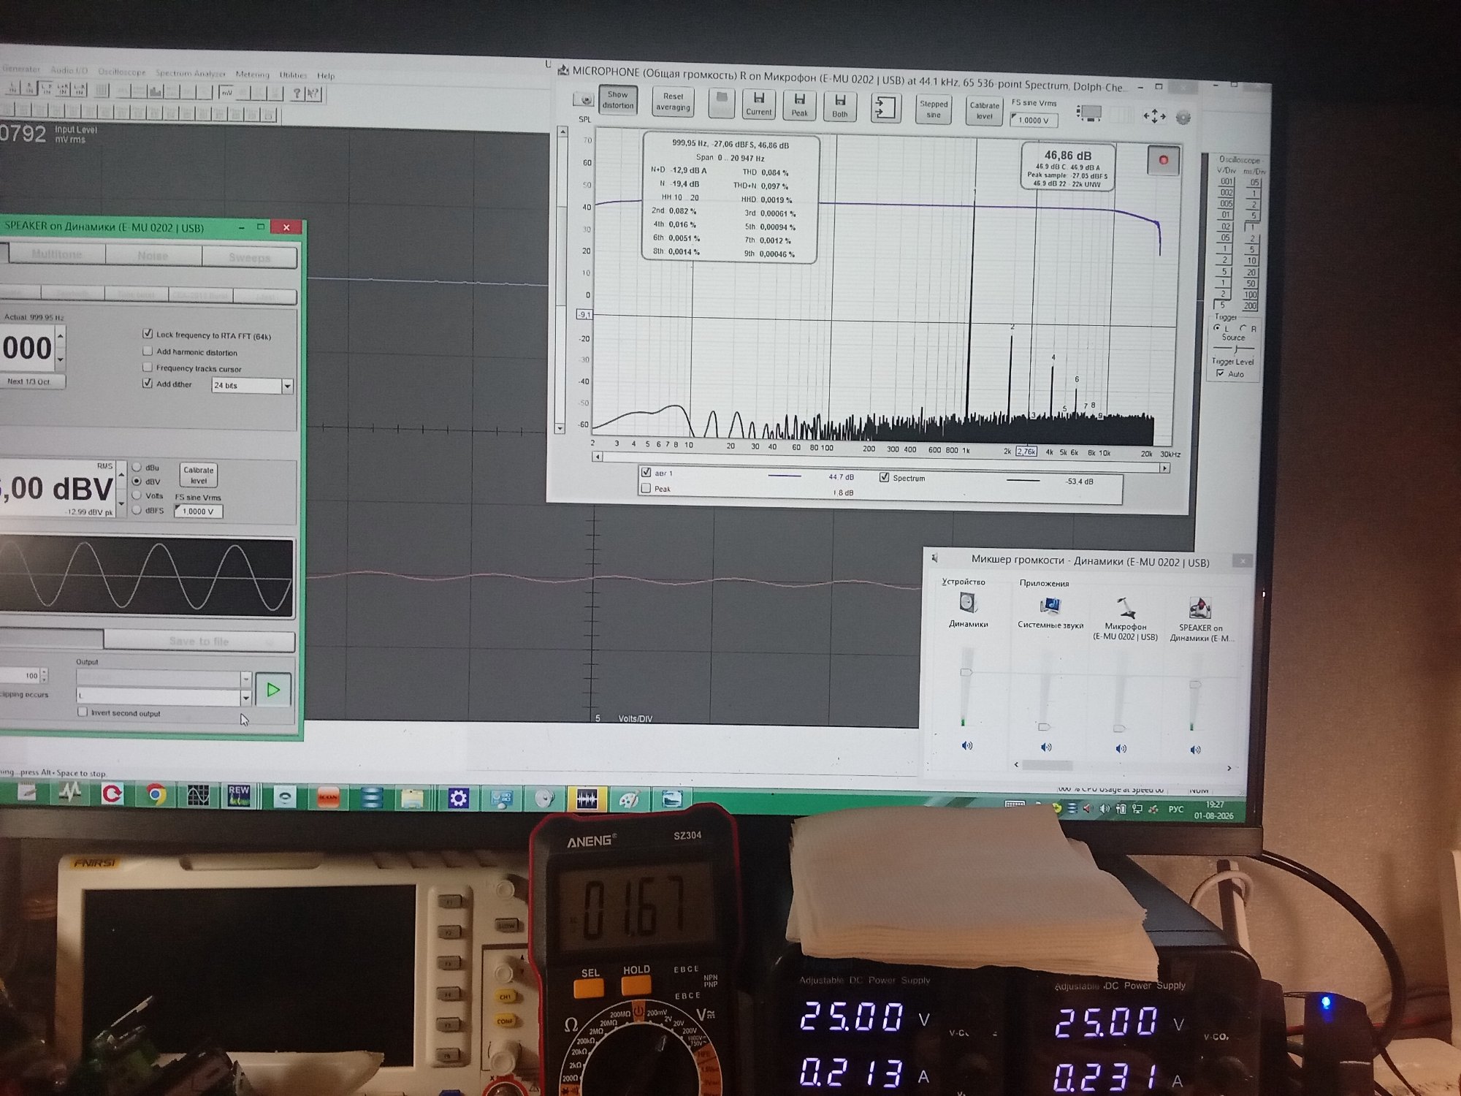Open the gear settings app on taskbar

click(x=458, y=799)
